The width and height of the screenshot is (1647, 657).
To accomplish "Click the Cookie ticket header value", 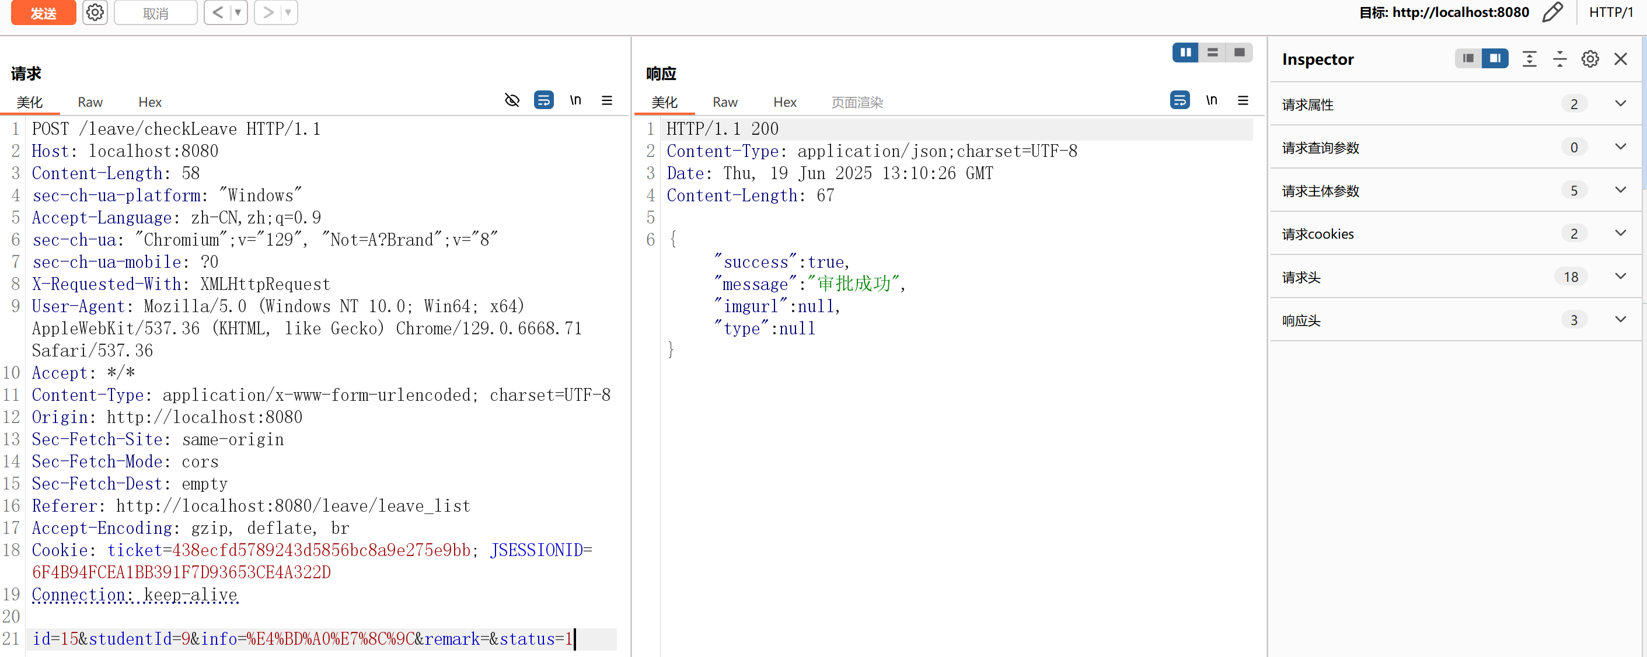I will coord(322,550).
